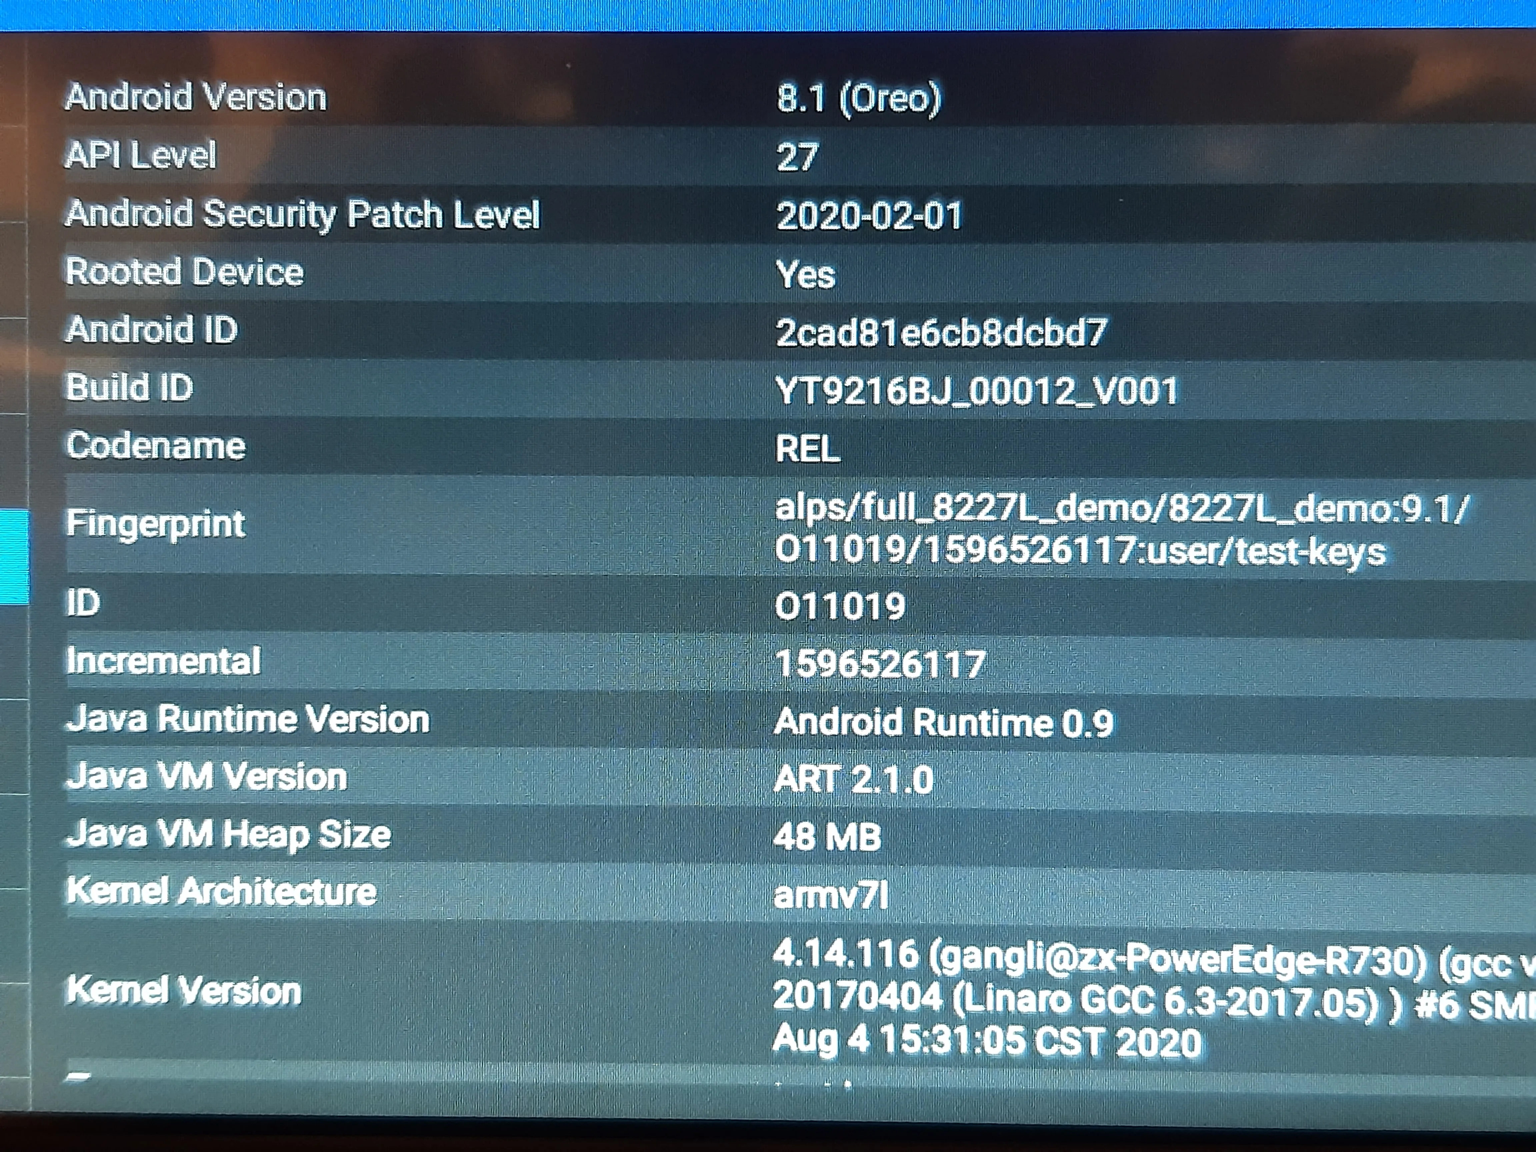Click the YT9216BJ_00012_V001 build value

tap(976, 391)
